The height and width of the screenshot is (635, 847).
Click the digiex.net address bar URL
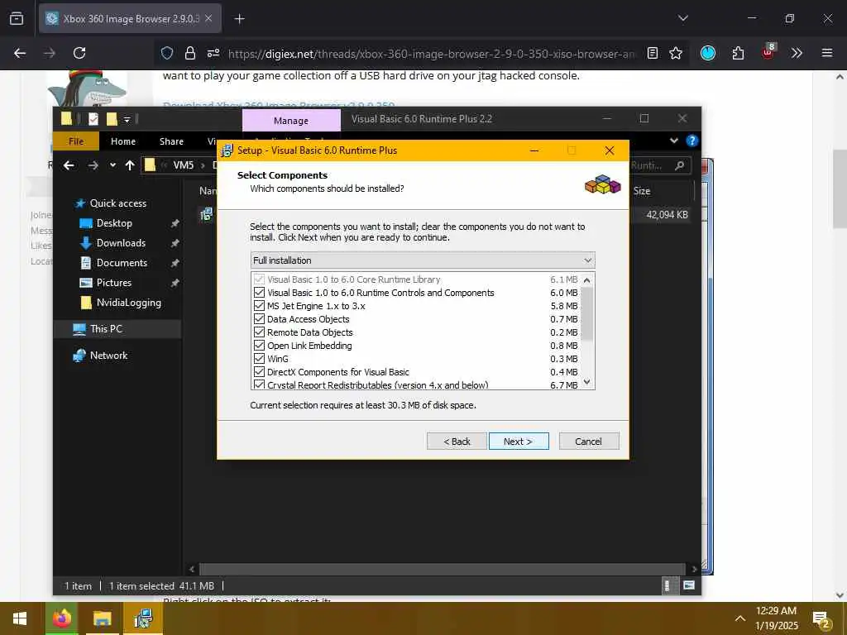point(432,54)
